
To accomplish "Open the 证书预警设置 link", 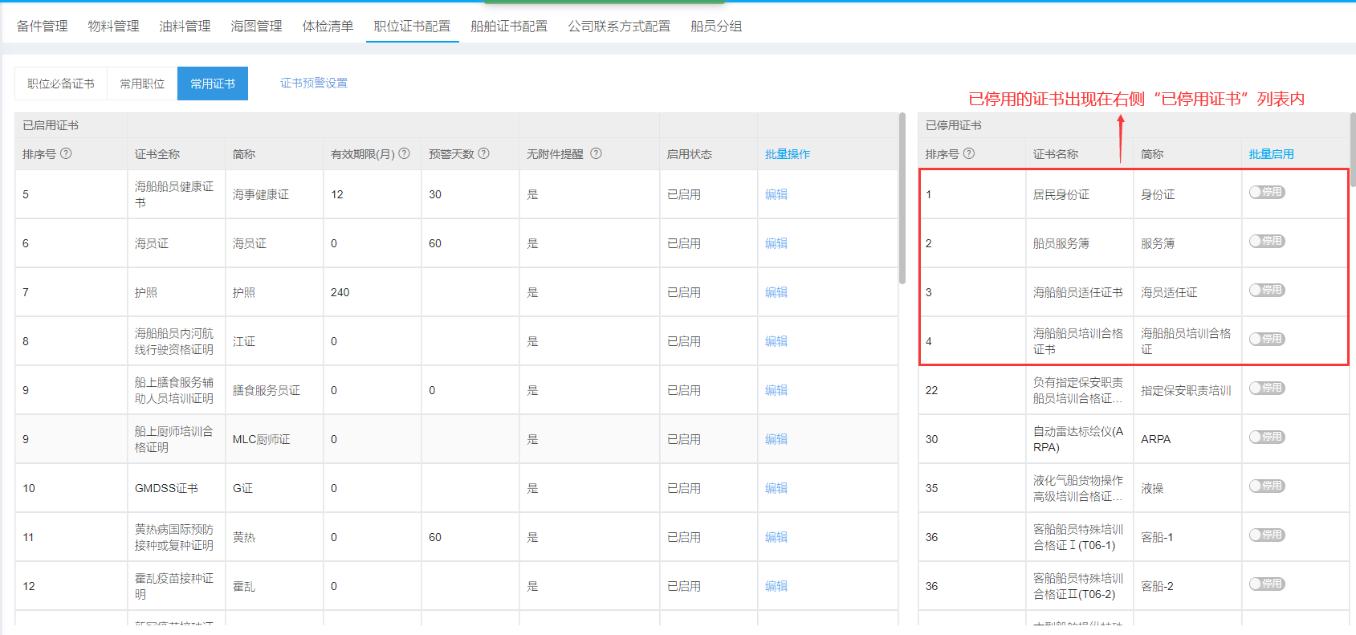I will (314, 83).
